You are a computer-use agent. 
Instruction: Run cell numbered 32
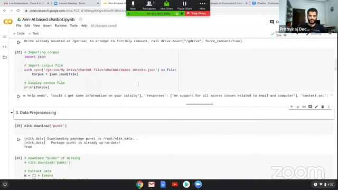18,52
